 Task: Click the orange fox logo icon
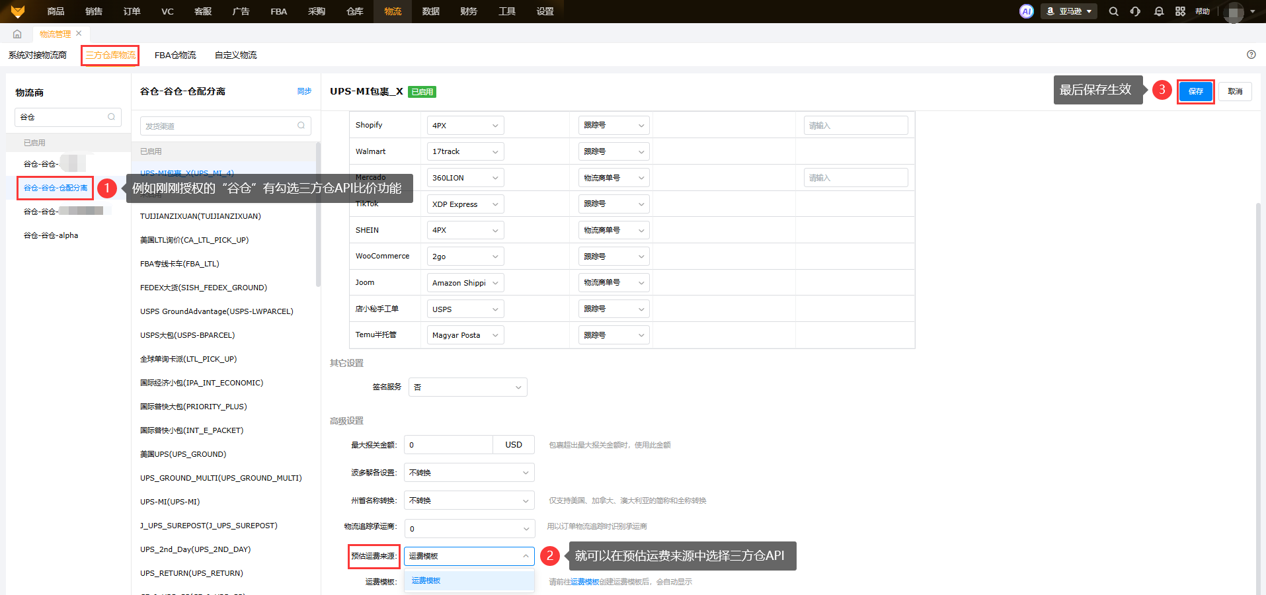[18, 11]
